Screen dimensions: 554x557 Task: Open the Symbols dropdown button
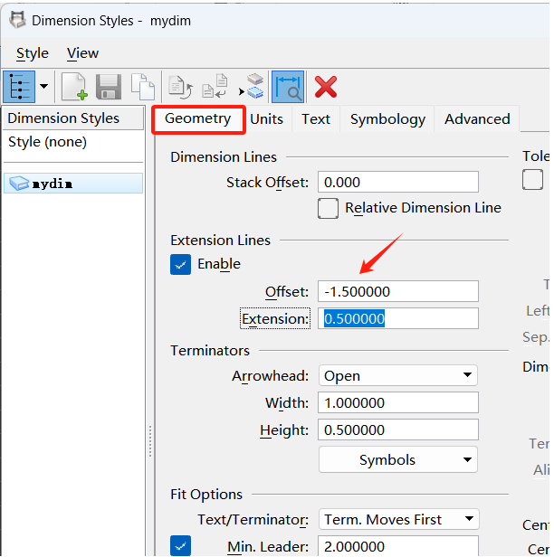click(x=398, y=459)
